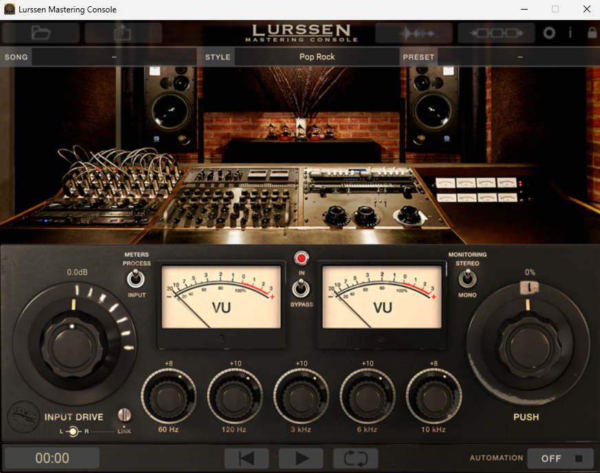Click the +10 value above 3 kHz
This screenshot has height=473, width=600.
(301, 363)
